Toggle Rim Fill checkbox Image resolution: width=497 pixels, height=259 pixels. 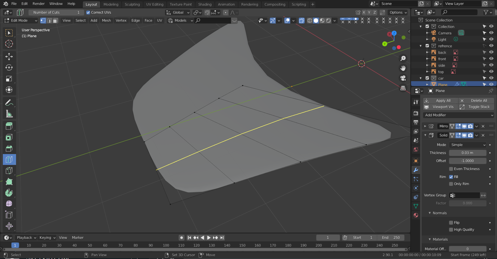point(451,177)
